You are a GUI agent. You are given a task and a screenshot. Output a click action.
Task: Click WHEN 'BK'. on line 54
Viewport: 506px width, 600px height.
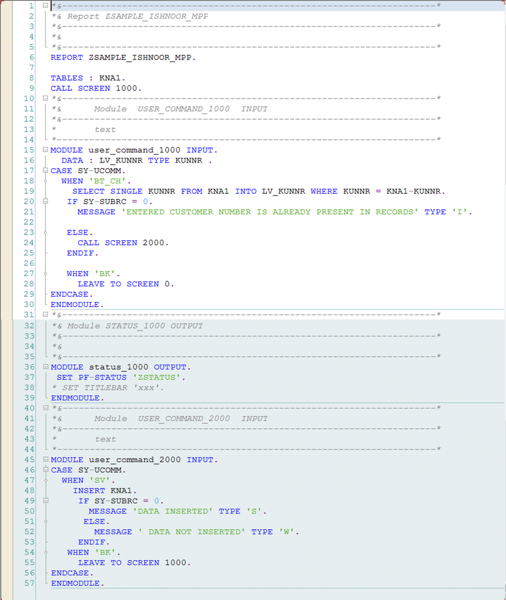[x=93, y=553]
